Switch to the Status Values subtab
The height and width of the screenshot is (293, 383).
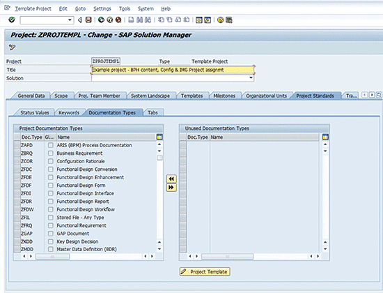(x=35, y=112)
